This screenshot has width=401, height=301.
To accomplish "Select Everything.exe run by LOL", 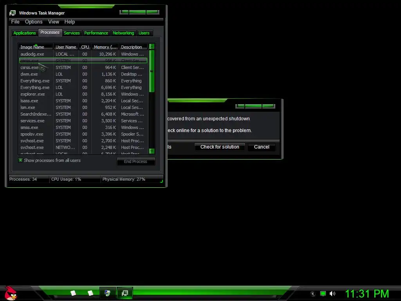I will 83,87.
